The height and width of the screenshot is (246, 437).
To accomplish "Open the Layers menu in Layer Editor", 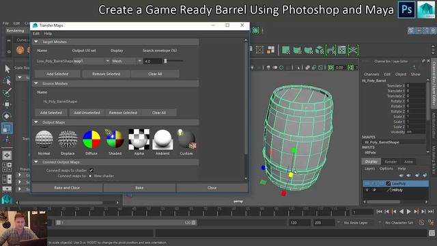I will pos(370,169).
